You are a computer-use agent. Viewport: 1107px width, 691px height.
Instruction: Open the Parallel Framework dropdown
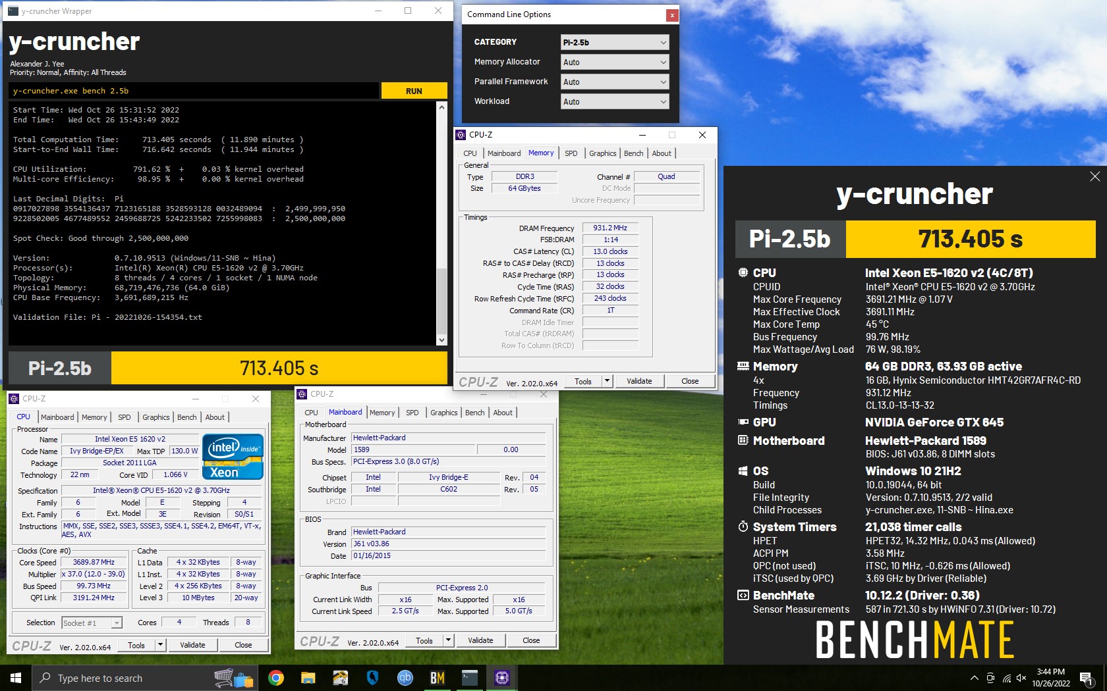[x=614, y=82]
